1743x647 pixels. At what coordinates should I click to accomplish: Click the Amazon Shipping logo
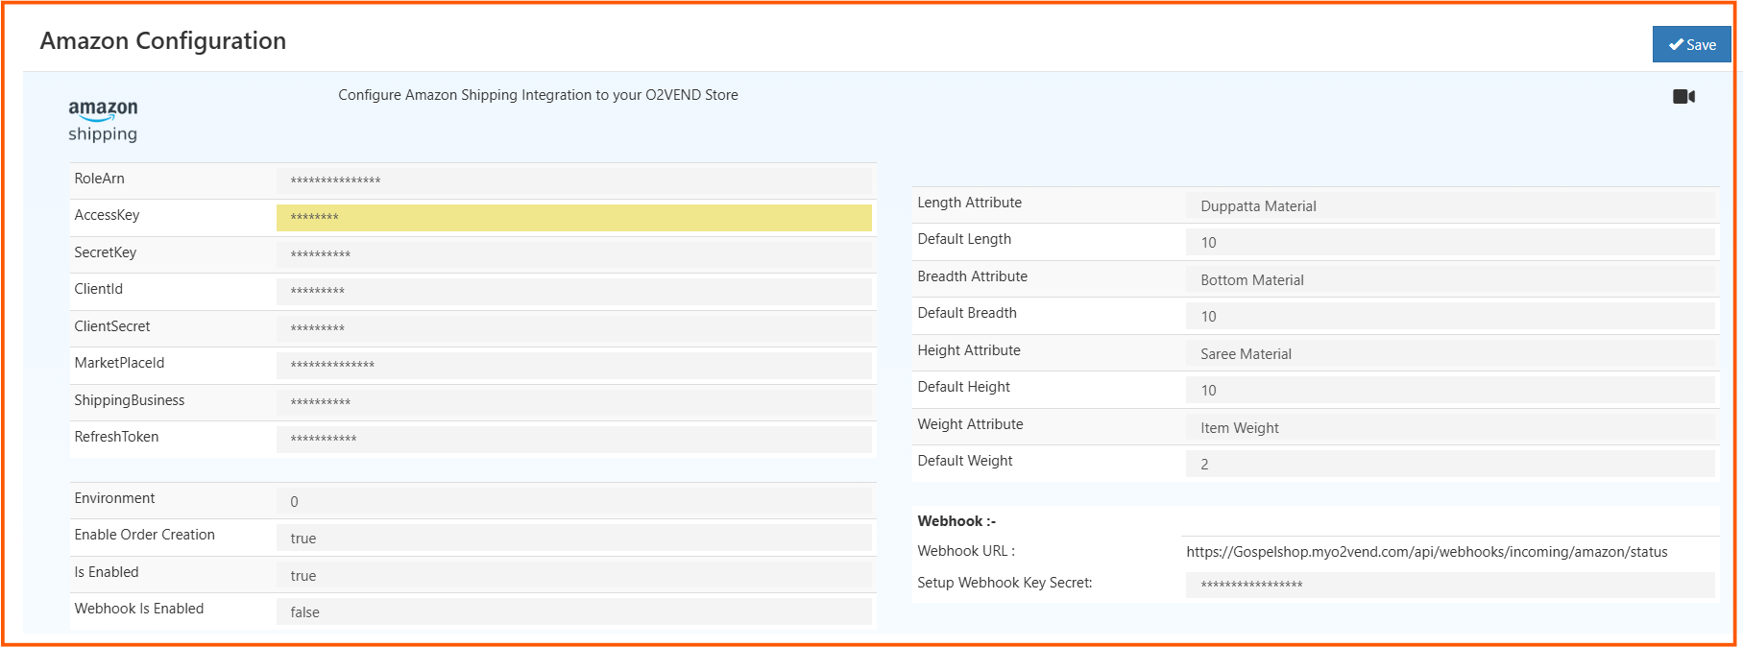102,119
